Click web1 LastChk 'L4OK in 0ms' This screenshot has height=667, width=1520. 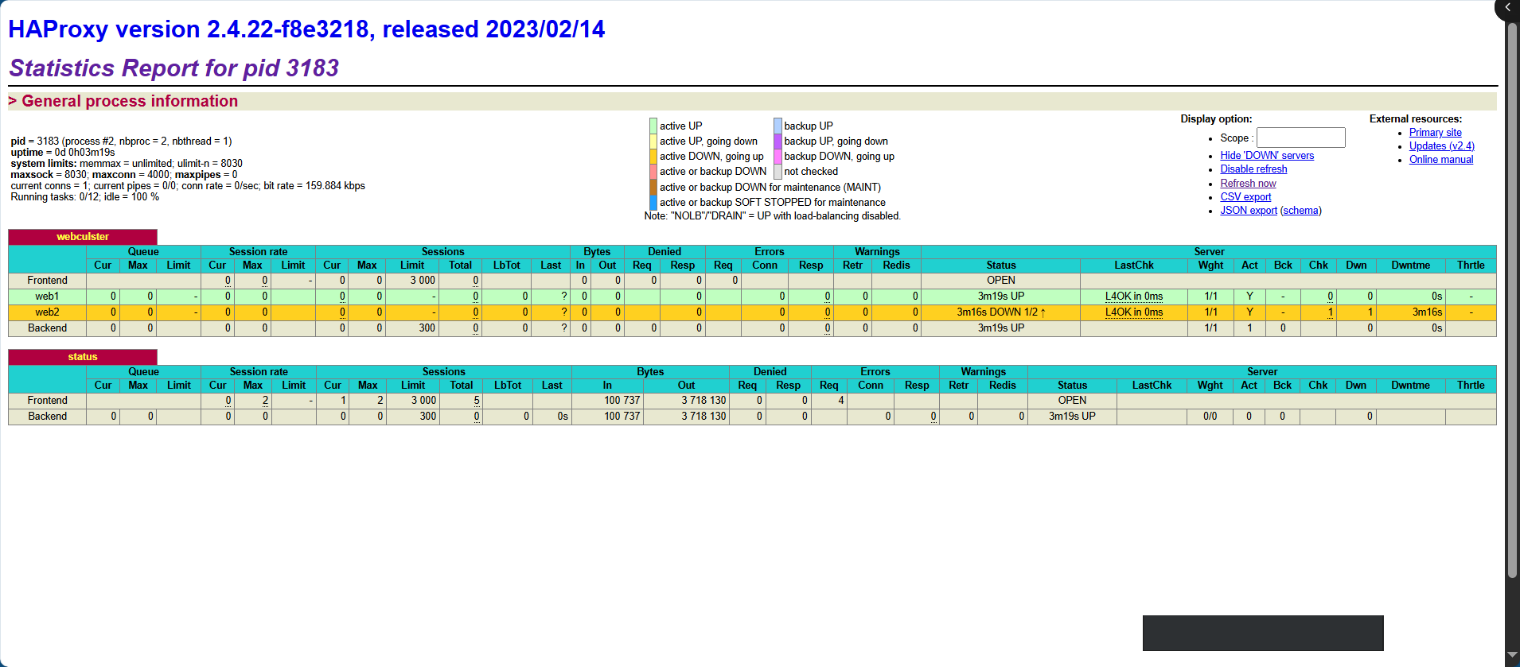[x=1133, y=297]
